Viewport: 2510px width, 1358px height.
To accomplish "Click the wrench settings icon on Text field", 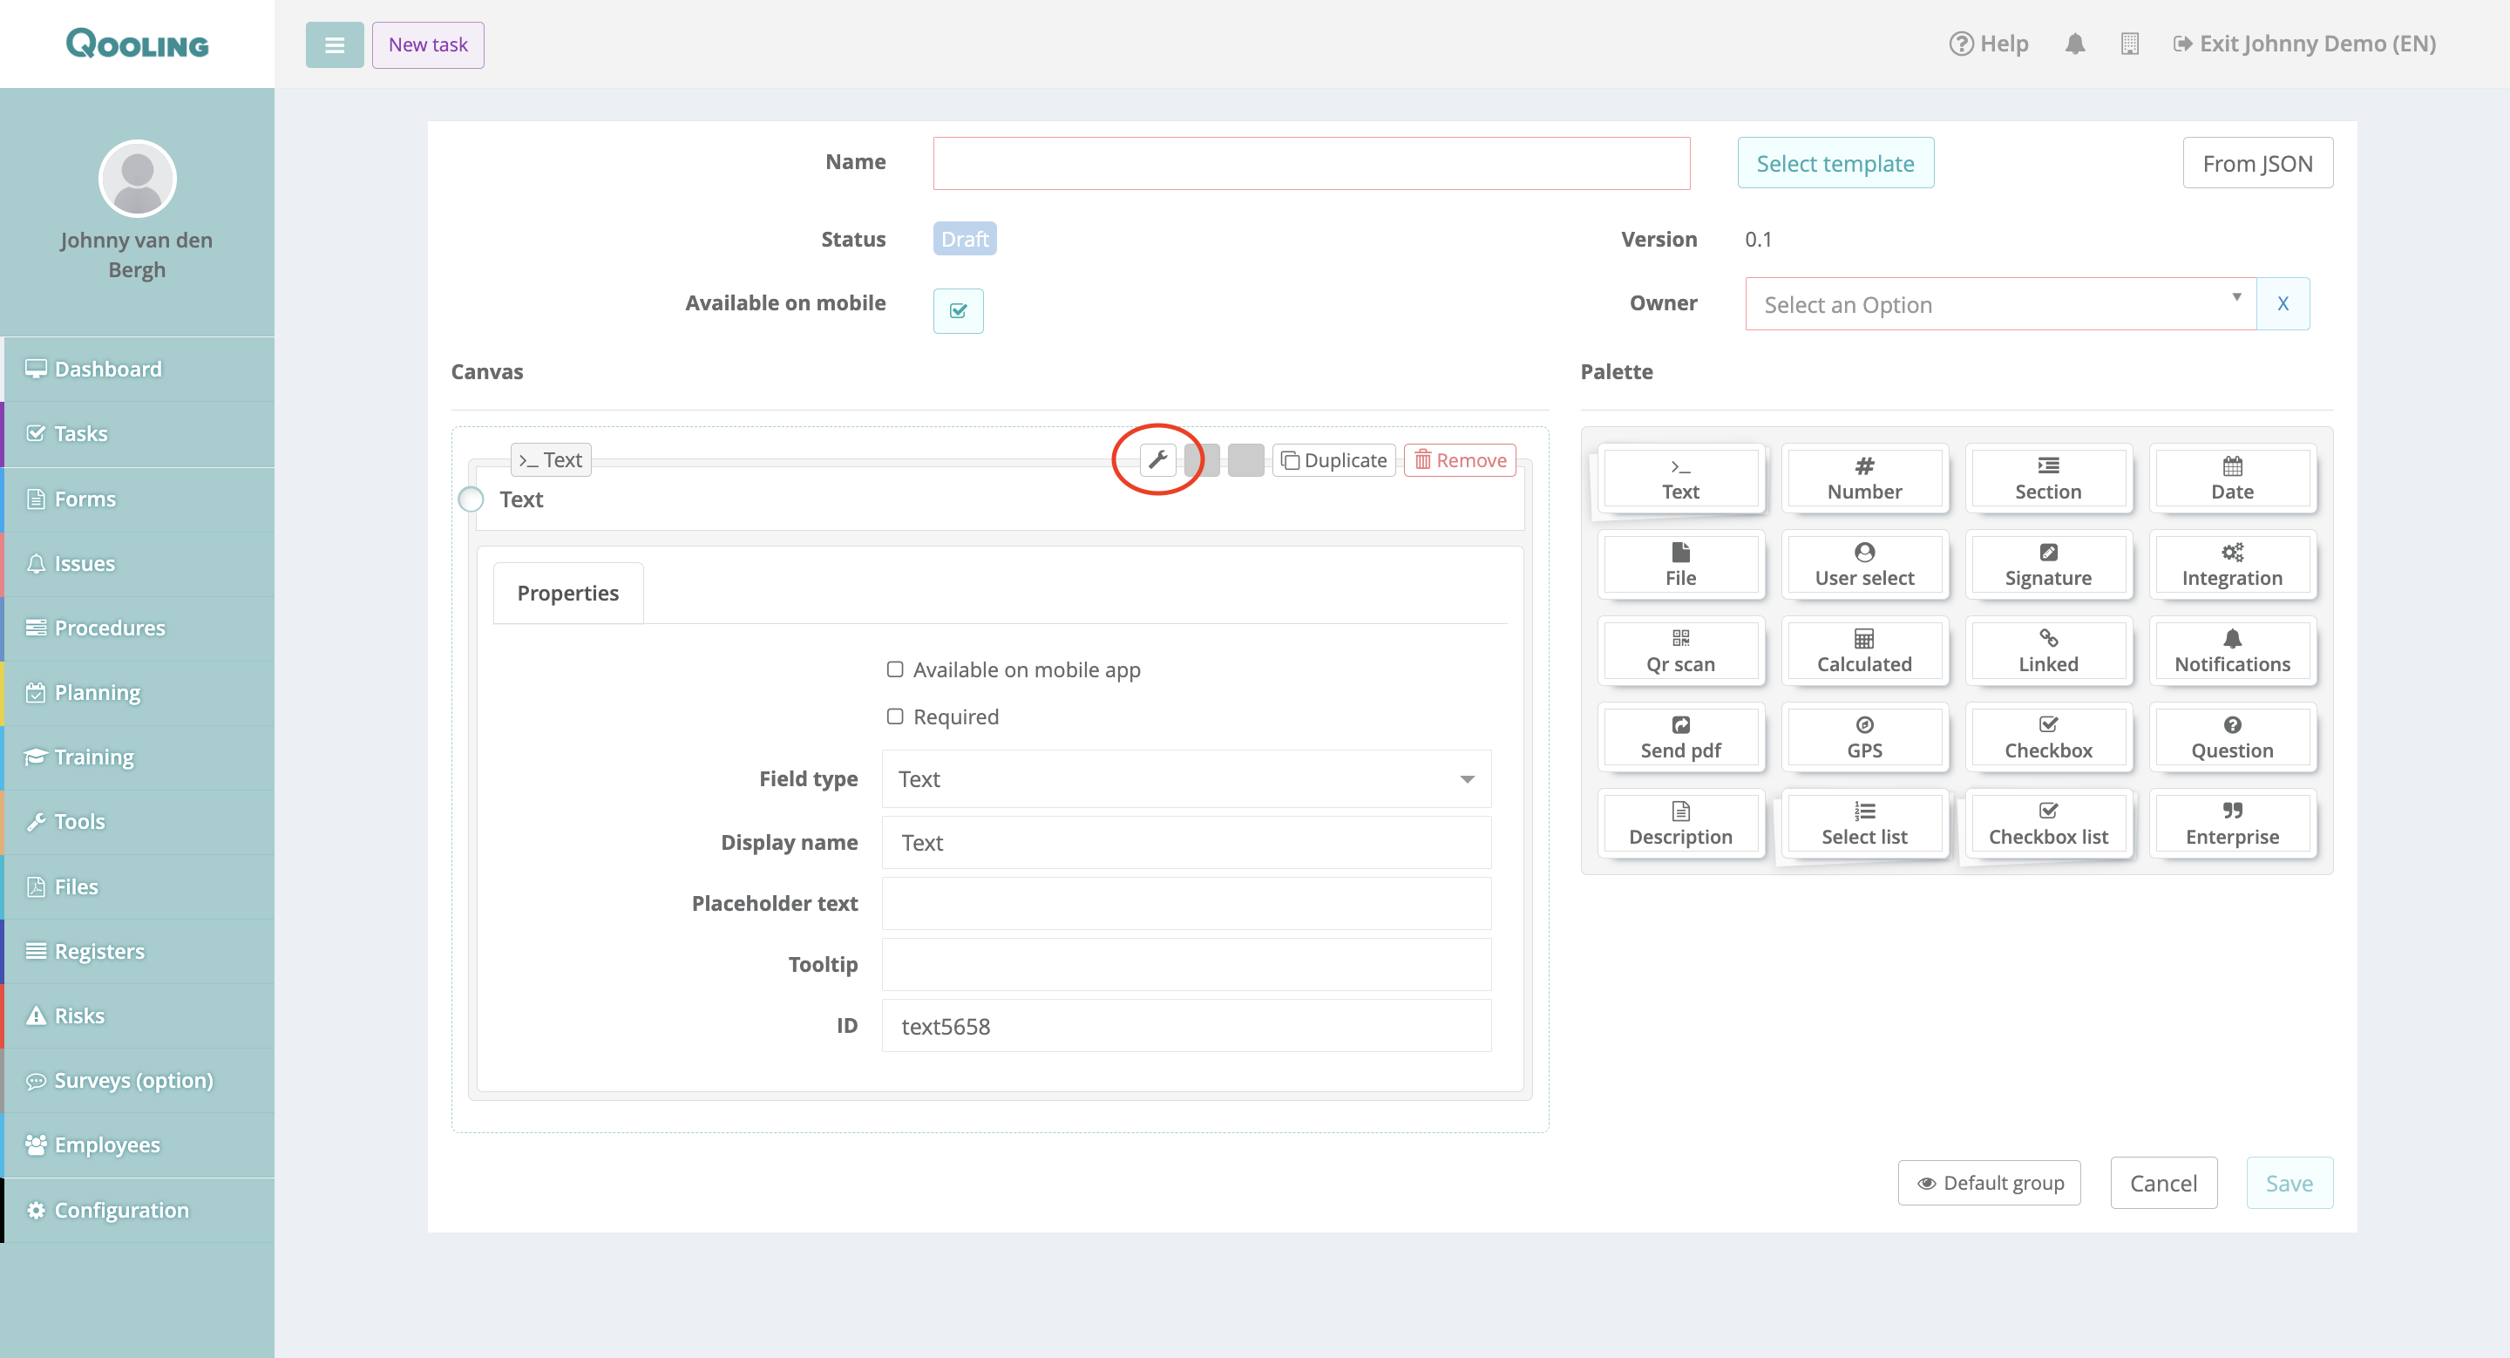I will (1157, 460).
